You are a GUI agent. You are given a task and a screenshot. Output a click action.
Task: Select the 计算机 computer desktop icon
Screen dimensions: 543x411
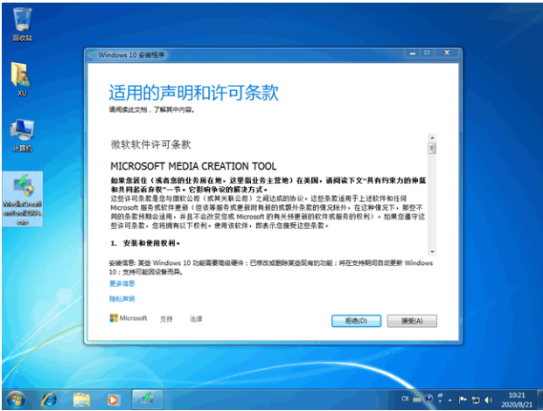(x=22, y=134)
